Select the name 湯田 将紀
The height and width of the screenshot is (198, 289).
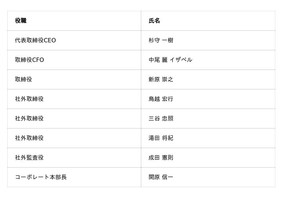click(x=161, y=138)
